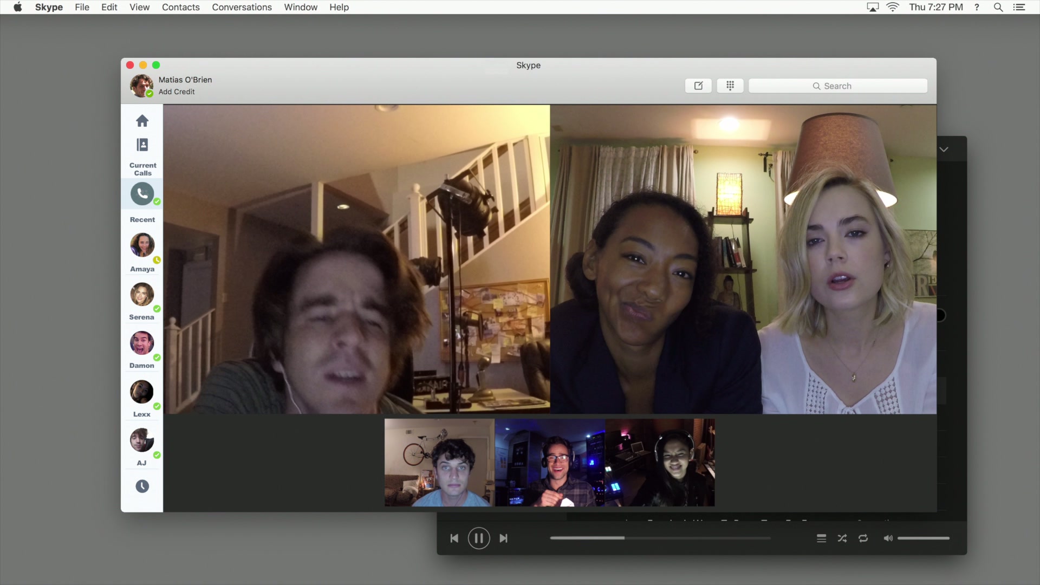Image resolution: width=1040 pixels, height=585 pixels.
Task: Open the dial pad grid icon
Action: point(730,86)
